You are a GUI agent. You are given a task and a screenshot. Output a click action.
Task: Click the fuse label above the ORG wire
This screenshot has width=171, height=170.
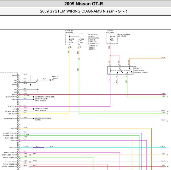[82, 41]
